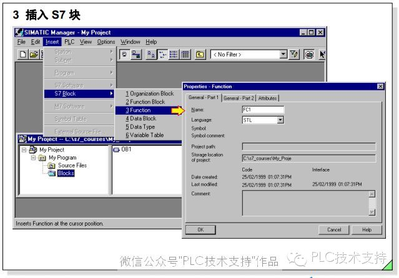Collapse the My Program tree node

[x=33, y=158]
